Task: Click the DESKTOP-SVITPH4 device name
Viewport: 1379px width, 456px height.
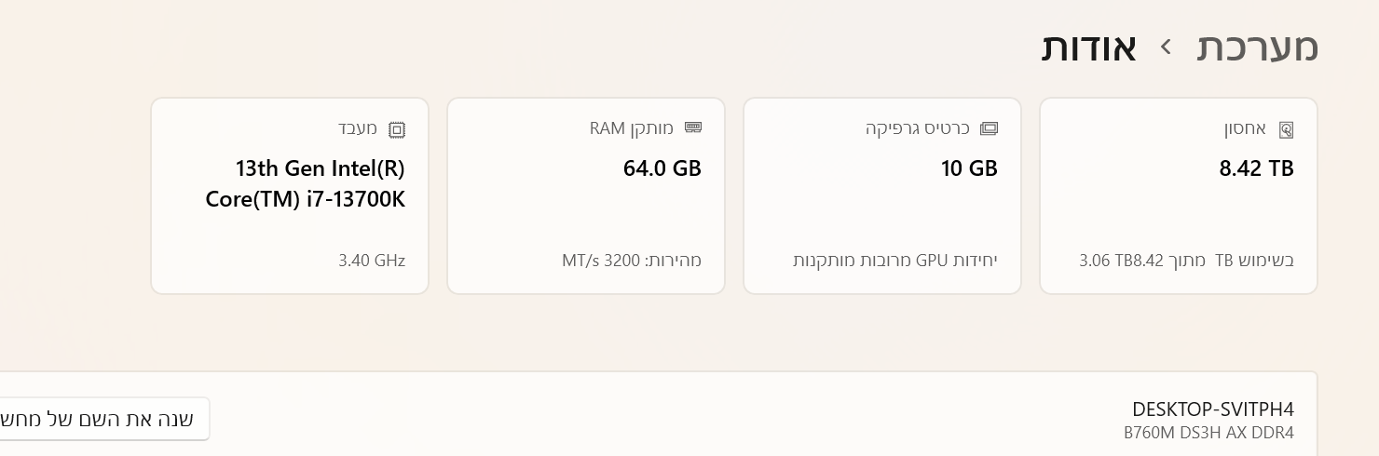Action: [x=1212, y=409]
